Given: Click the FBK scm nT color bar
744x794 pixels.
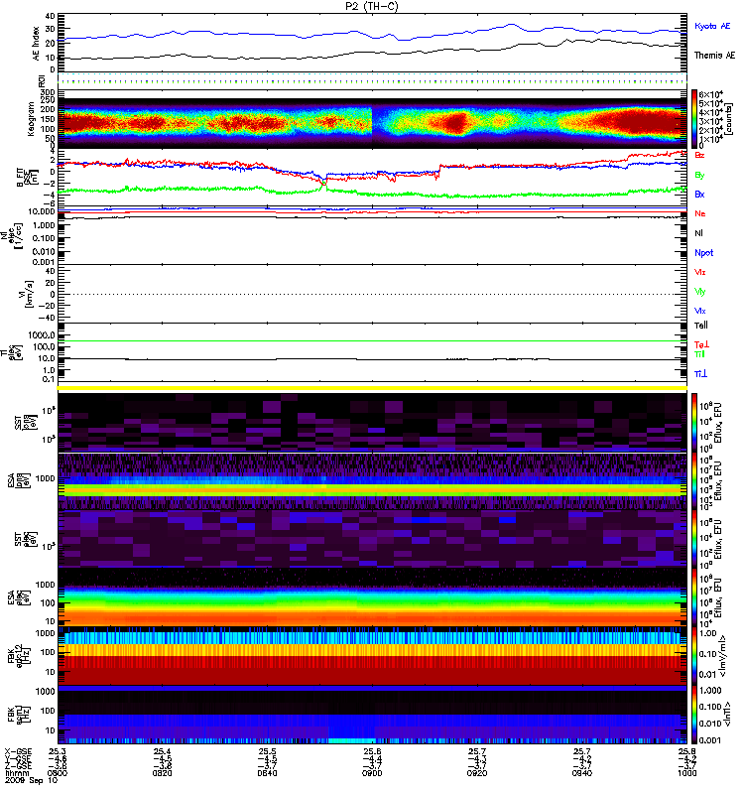Looking at the screenshot, I should [693, 714].
